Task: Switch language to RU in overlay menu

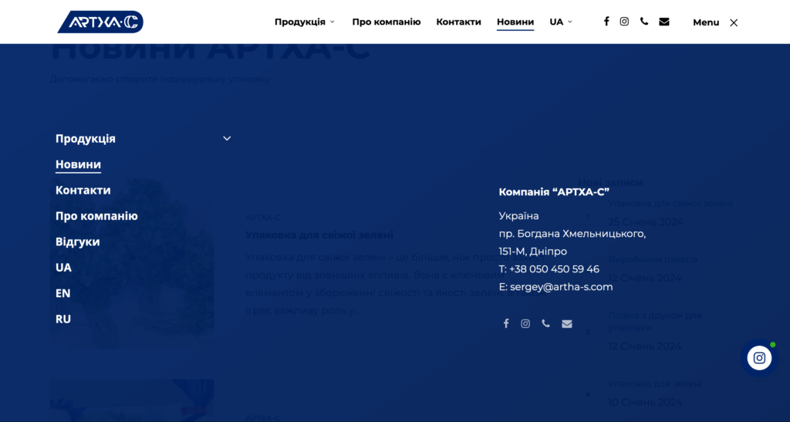Action: tap(63, 319)
